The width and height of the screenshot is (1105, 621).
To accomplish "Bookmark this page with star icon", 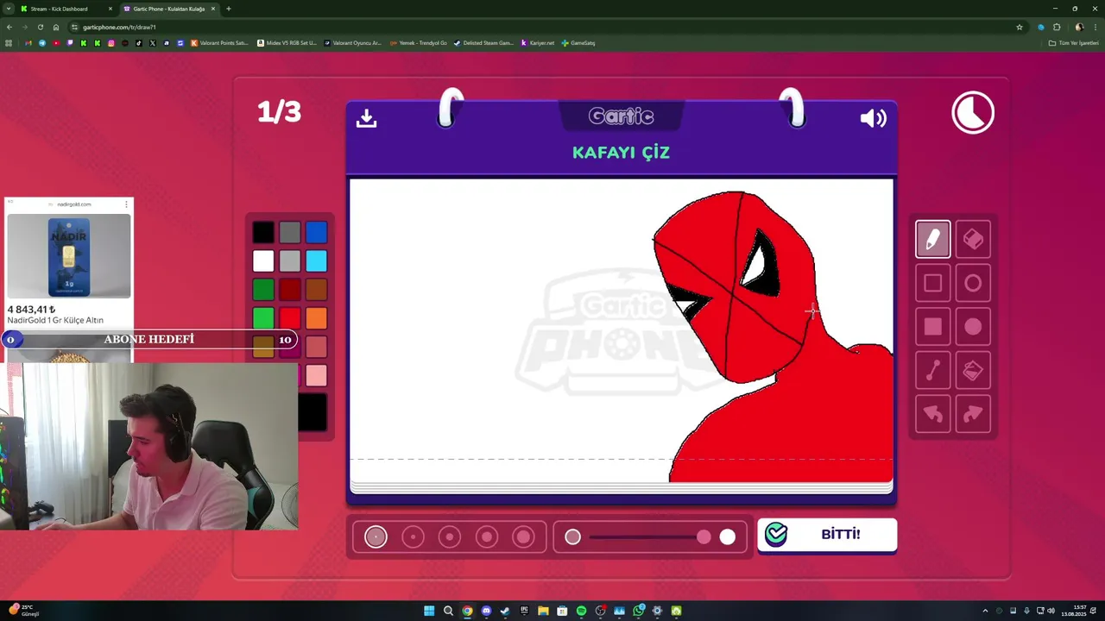I will tap(1020, 27).
